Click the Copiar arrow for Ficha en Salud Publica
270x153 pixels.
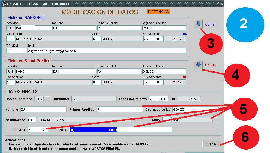(x=198, y=65)
